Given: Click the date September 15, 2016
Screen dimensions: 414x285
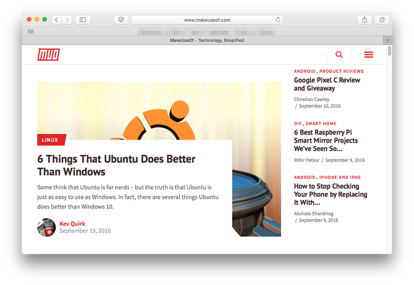Looking at the screenshot, I should coord(85,231).
